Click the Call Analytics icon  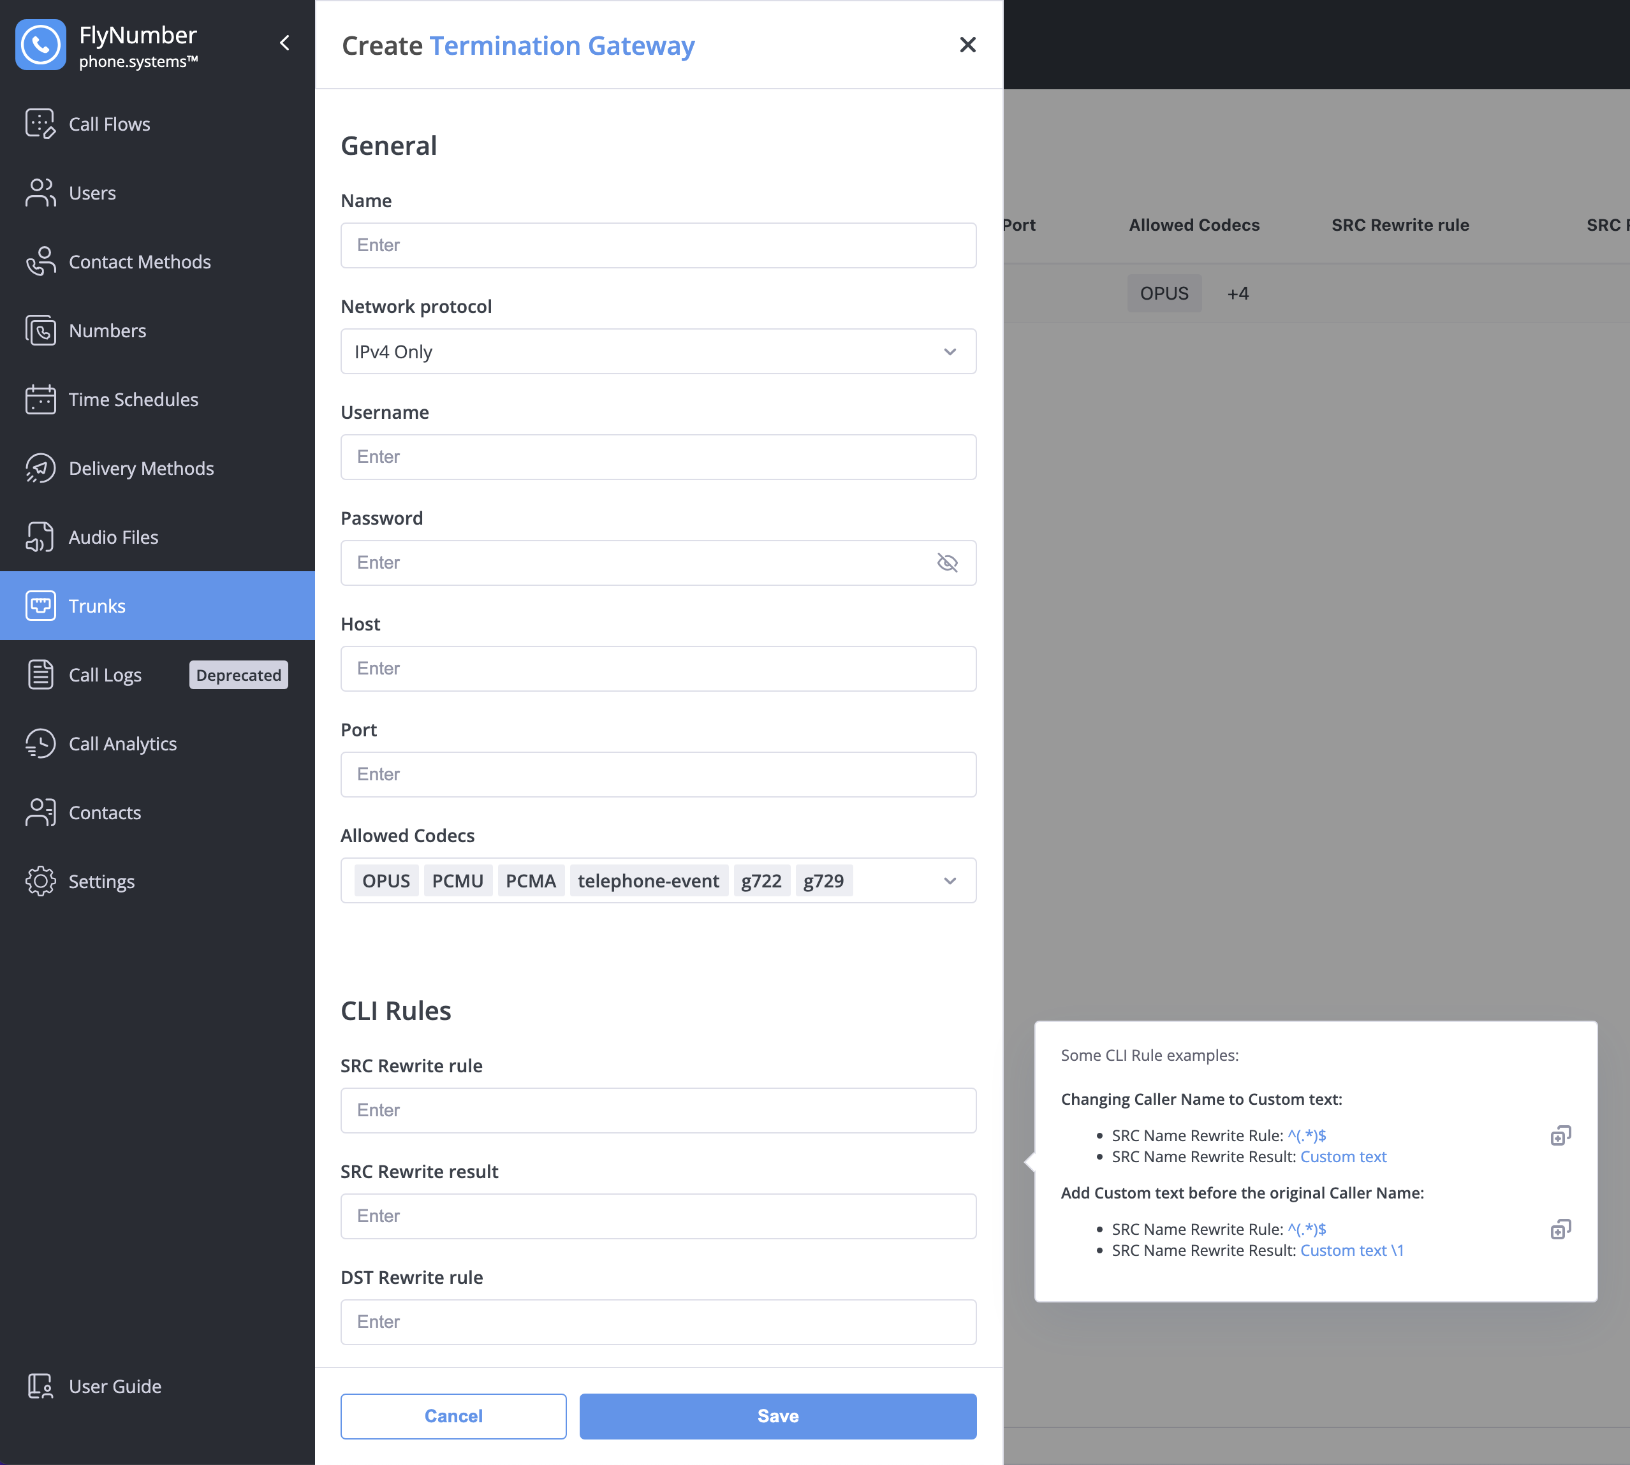point(40,744)
